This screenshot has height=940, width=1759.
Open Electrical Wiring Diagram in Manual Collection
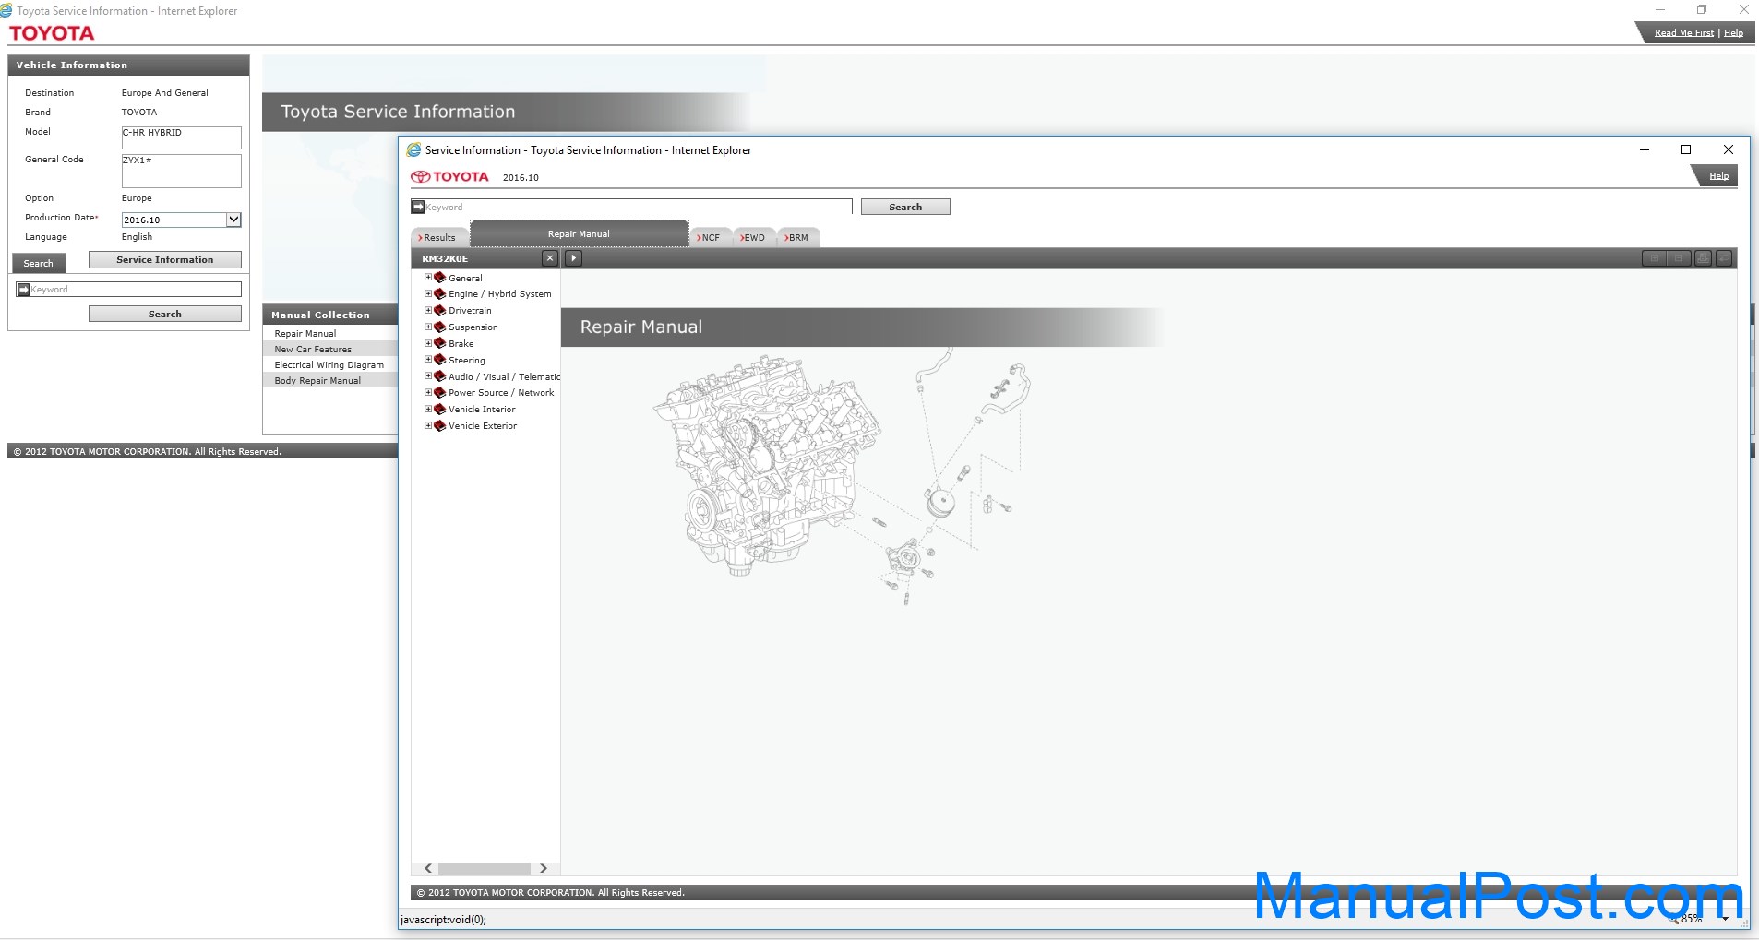[329, 364]
